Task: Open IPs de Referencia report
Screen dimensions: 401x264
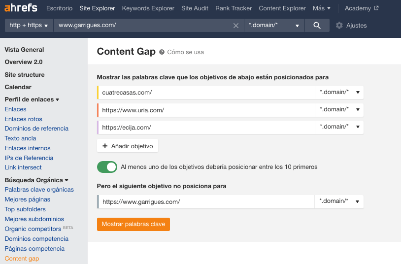Action: pos(29,158)
